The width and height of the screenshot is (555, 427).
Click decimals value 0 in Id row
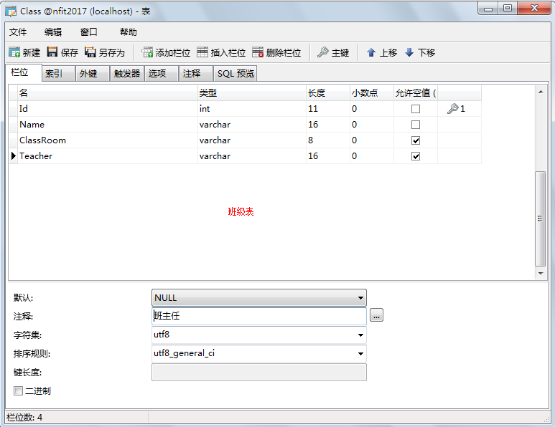[354, 109]
